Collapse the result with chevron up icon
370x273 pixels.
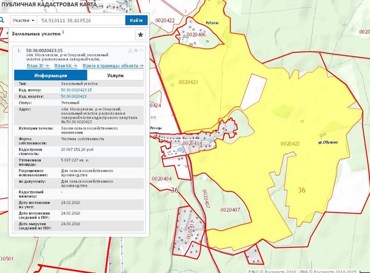(x=142, y=50)
